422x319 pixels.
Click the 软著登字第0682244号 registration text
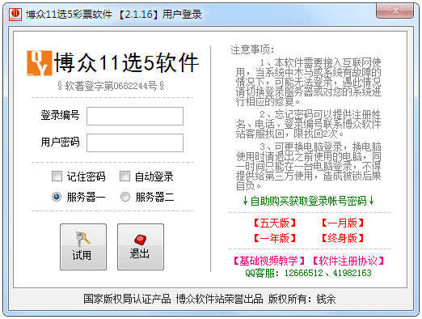coord(111,86)
